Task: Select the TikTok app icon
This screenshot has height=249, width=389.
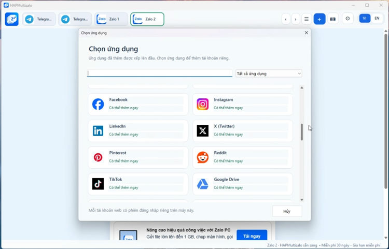Action: [98, 184]
